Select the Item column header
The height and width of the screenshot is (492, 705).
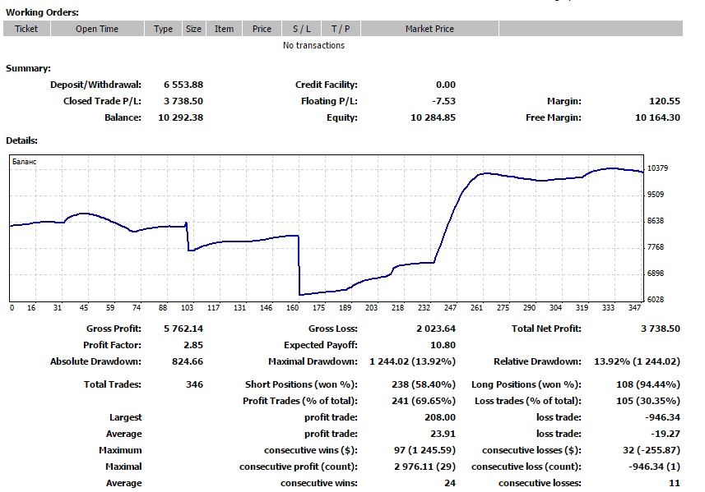[x=224, y=29]
